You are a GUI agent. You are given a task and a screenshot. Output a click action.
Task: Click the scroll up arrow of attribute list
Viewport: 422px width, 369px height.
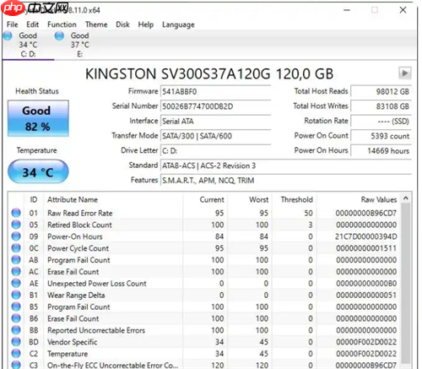pos(406,198)
